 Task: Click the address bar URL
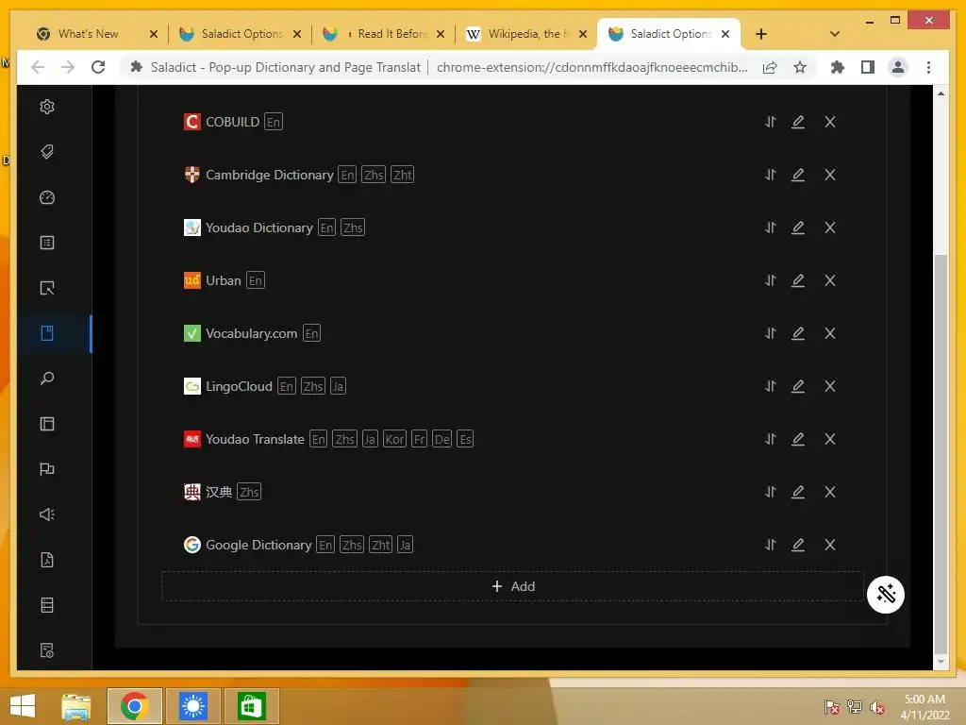(591, 67)
